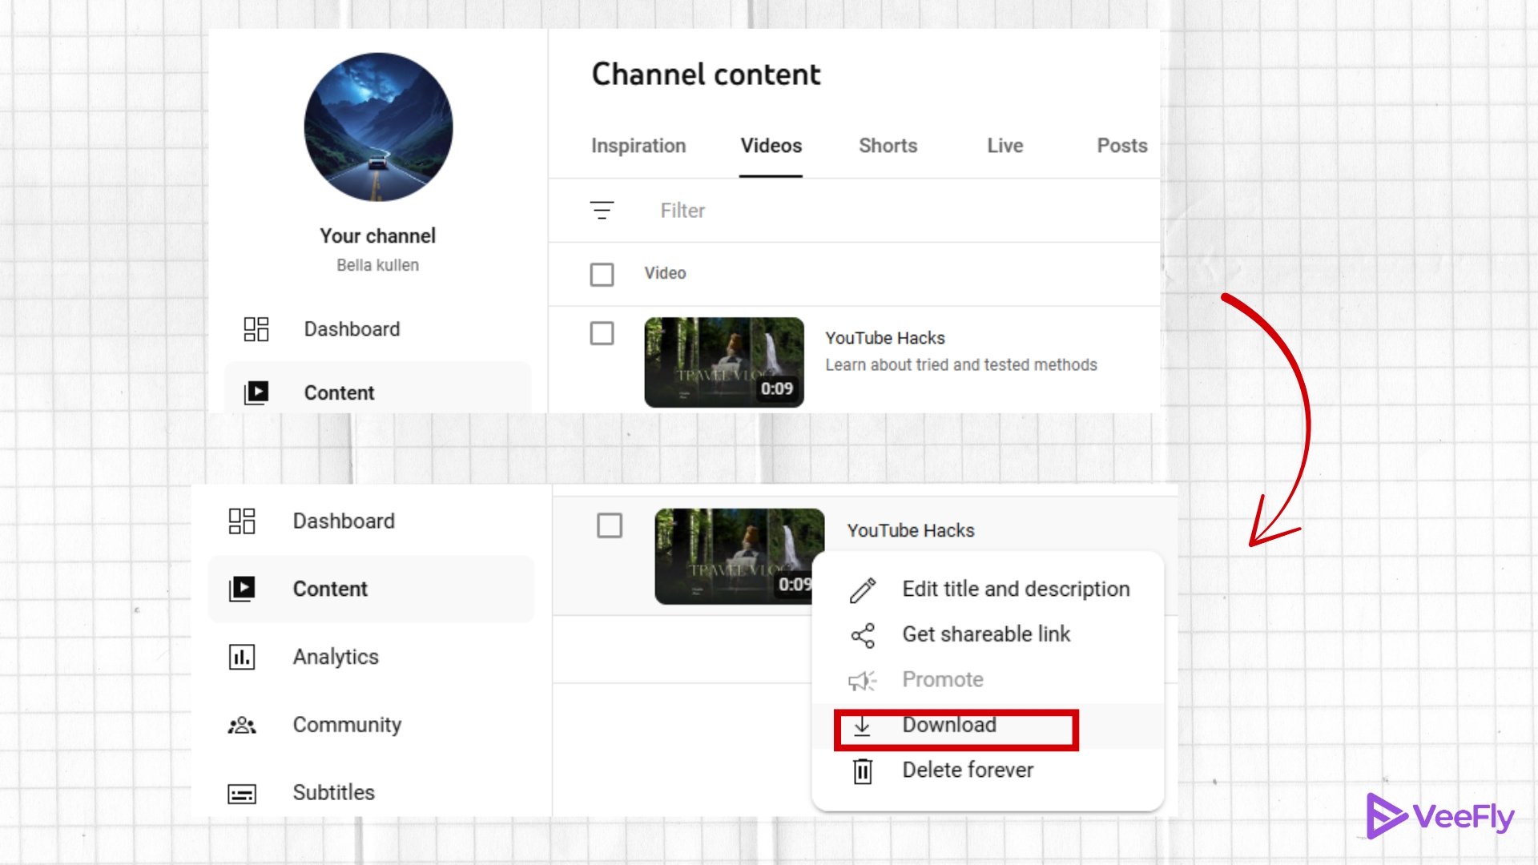The width and height of the screenshot is (1538, 865).
Task: Open the YouTube Hacks title link in upper list
Action: (885, 338)
